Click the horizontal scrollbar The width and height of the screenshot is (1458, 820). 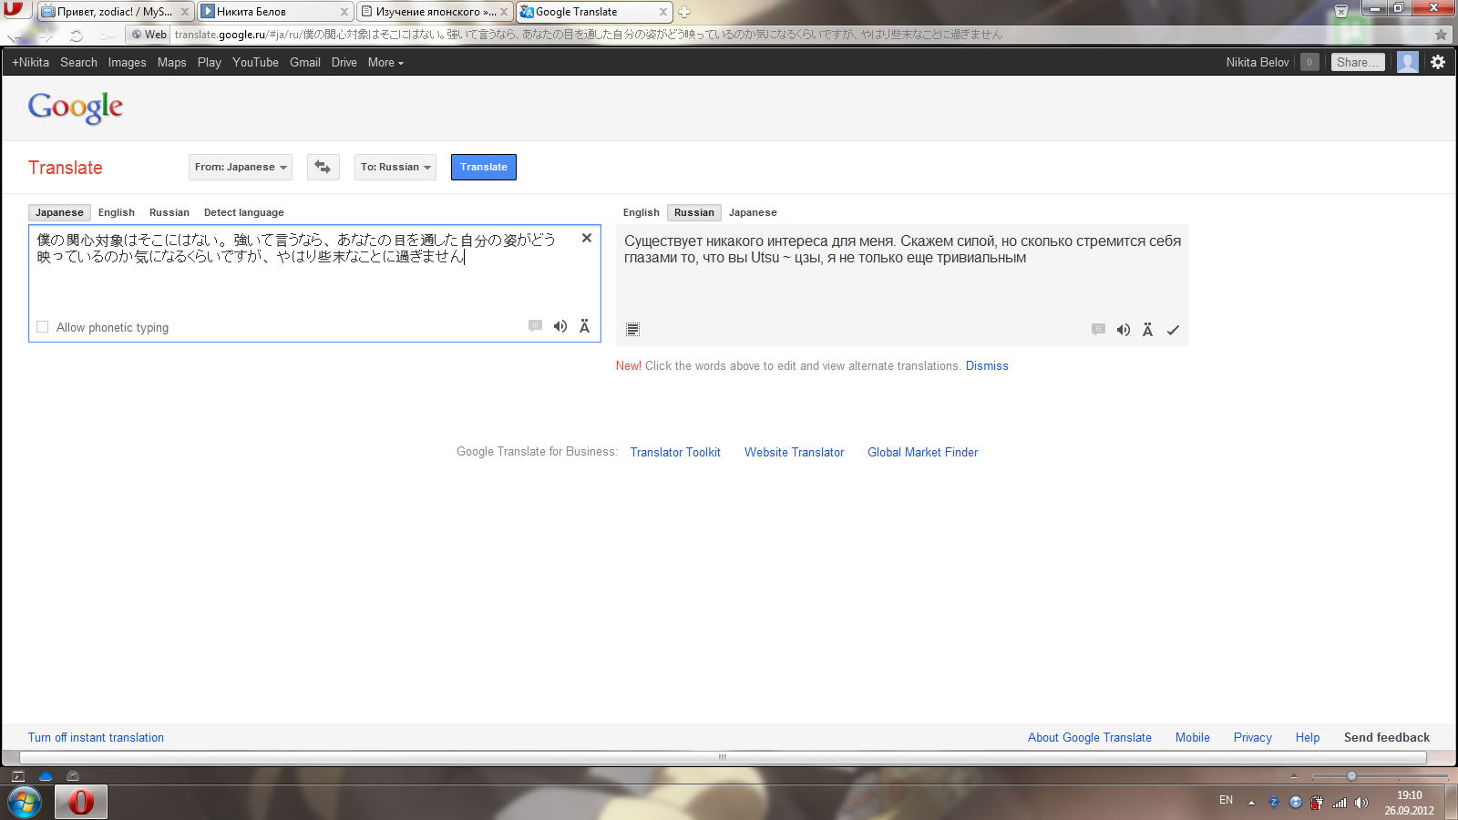(x=723, y=757)
